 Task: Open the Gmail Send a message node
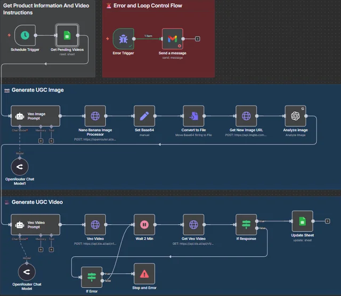[172, 39]
